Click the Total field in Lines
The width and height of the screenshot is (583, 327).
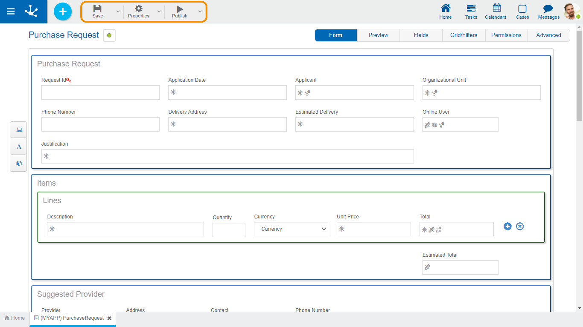click(x=457, y=229)
